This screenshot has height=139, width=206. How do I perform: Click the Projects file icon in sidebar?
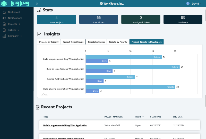pyautogui.click(x=4, y=24)
